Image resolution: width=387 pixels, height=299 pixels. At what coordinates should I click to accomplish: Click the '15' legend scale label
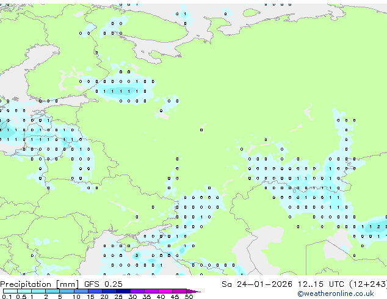(x=90, y=297)
